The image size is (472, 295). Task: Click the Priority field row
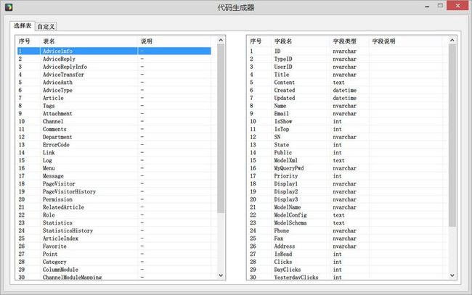pos(346,176)
